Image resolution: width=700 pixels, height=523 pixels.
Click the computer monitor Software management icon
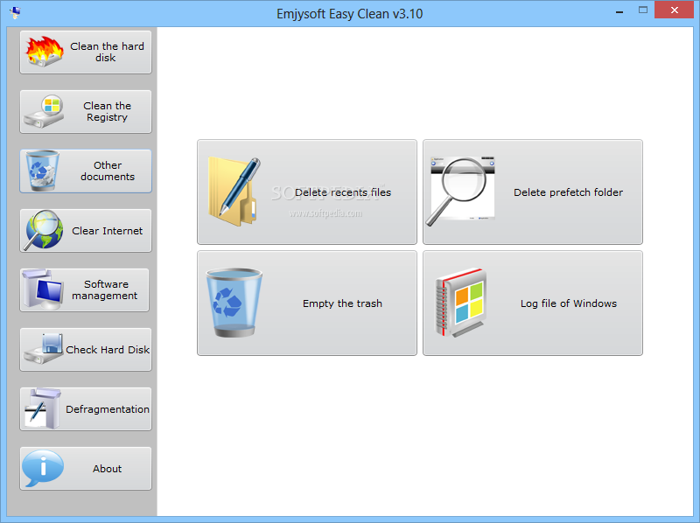click(42, 289)
